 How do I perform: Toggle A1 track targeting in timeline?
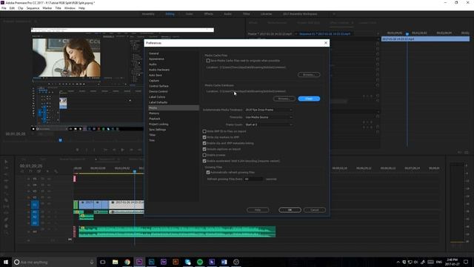point(35,212)
